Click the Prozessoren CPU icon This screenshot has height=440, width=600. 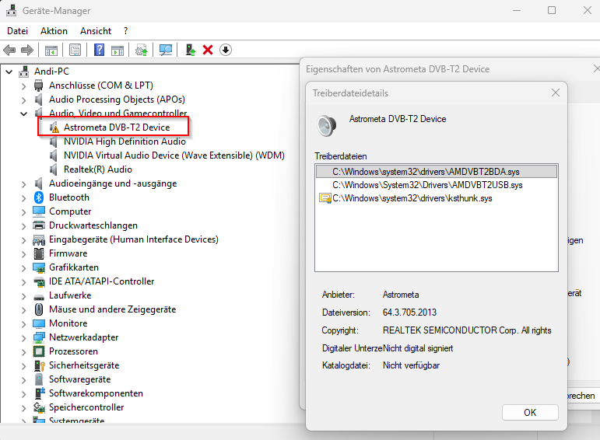[x=39, y=351]
